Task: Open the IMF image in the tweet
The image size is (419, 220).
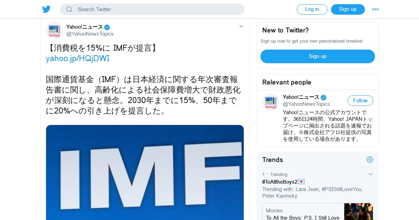Action: point(145,173)
